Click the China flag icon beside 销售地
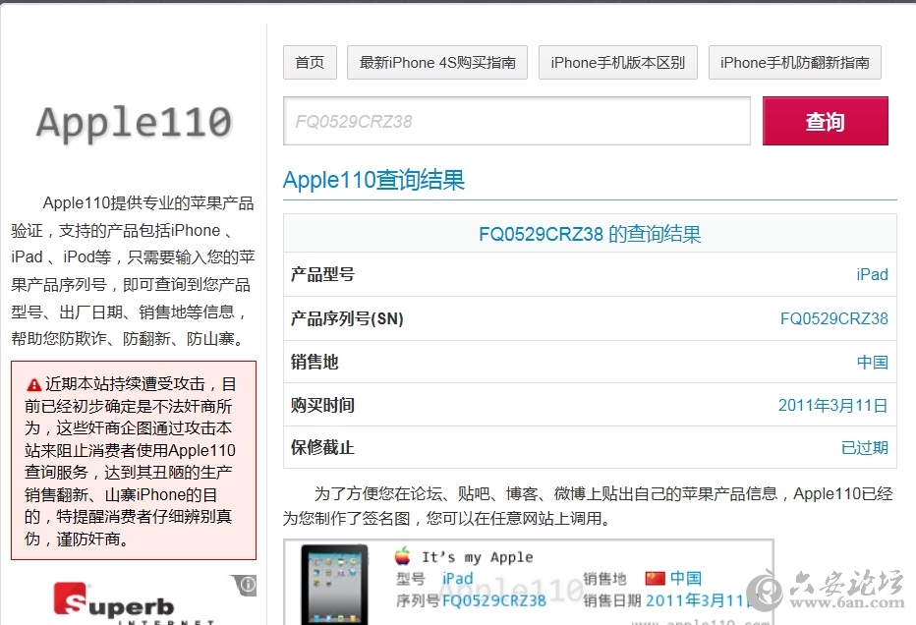The image size is (916, 625). pyautogui.click(x=655, y=578)
